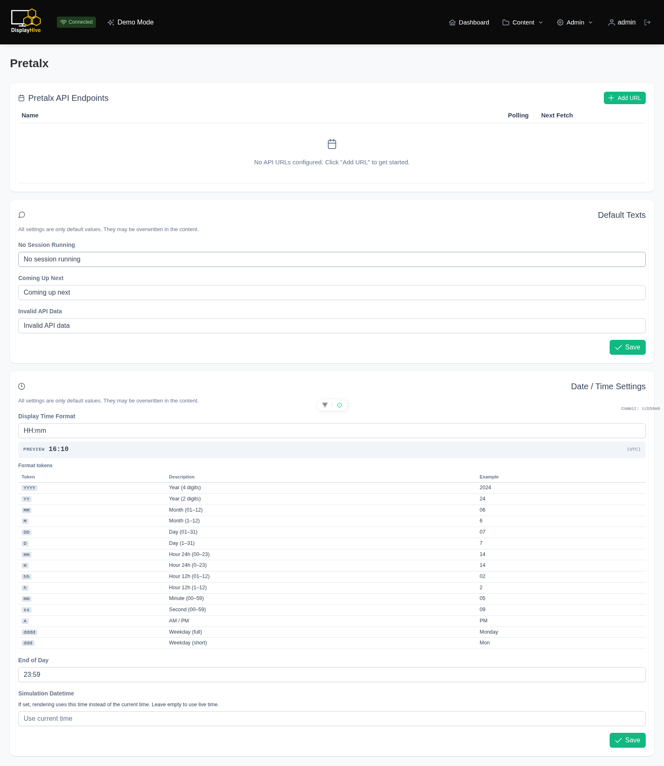
Task: Focus the Coming Up Next input
Action: point(332,293)
